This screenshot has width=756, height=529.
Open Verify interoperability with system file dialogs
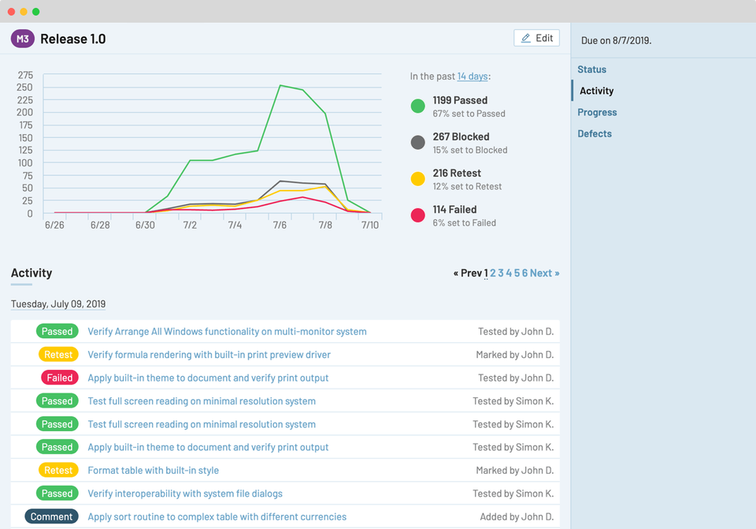(x=185, y=494)
